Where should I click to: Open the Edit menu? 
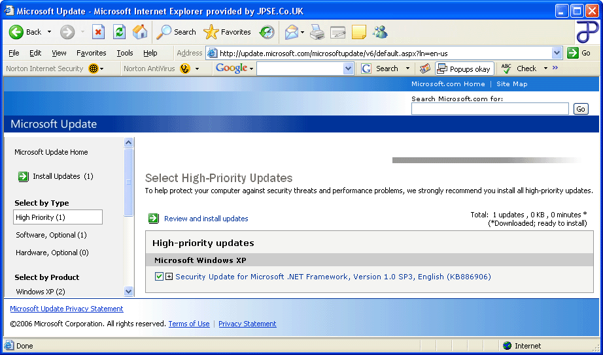(x=35, y=53)
